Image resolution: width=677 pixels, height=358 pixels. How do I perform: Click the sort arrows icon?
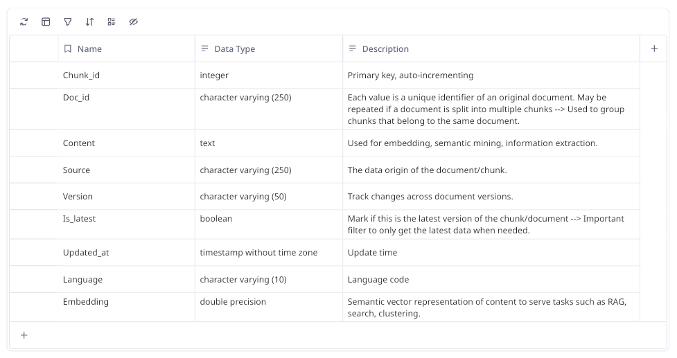pos(89,21)
